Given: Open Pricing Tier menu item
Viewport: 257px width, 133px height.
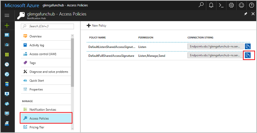Looking at the screenshot, I should (x=46, y=127).
